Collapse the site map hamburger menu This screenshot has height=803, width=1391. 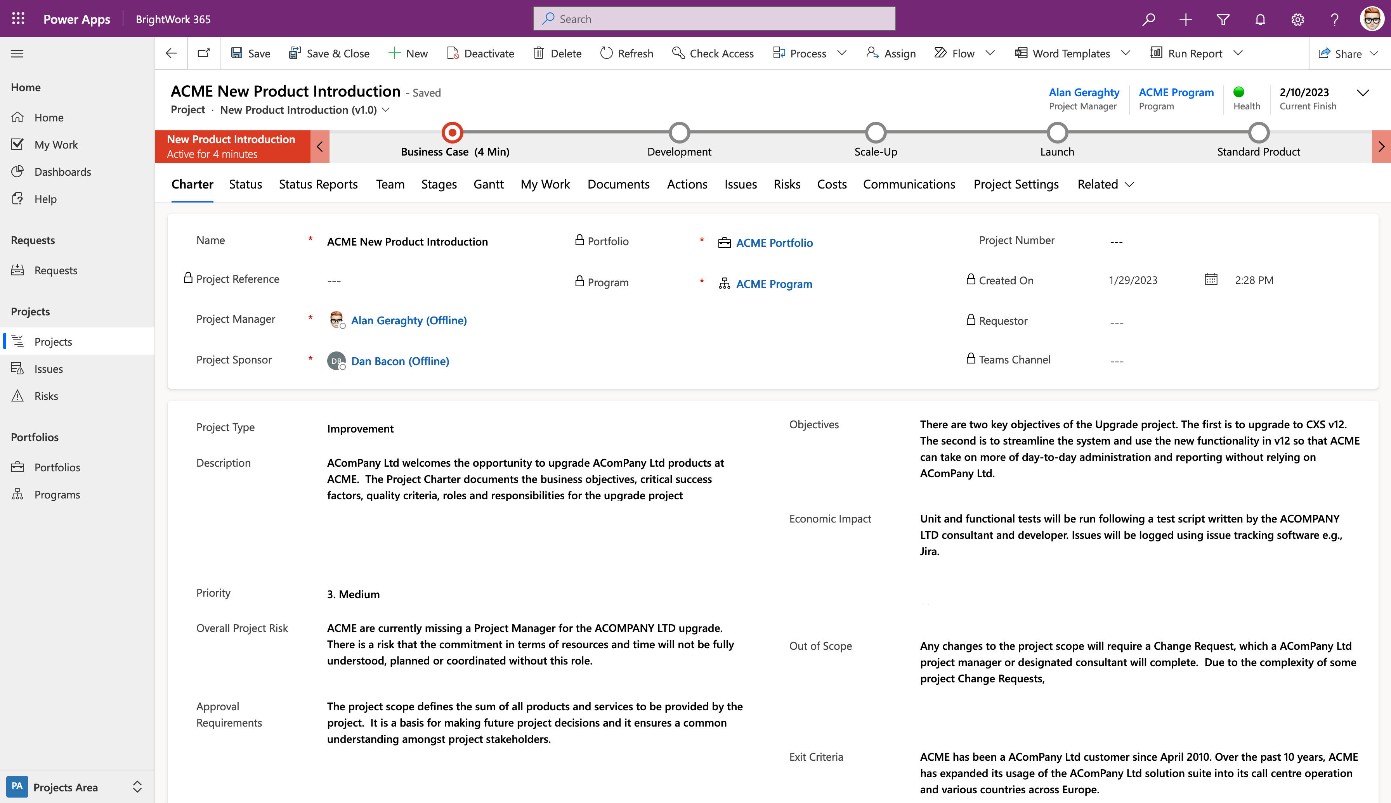[x=17, y=54]
